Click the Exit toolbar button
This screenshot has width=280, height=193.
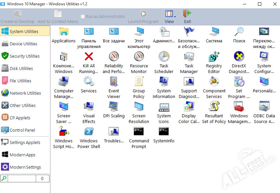187,17
